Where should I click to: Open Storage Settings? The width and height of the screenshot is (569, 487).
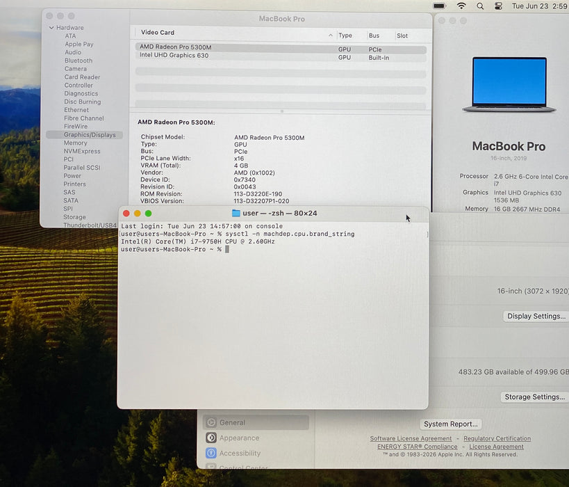pos(534,397)
